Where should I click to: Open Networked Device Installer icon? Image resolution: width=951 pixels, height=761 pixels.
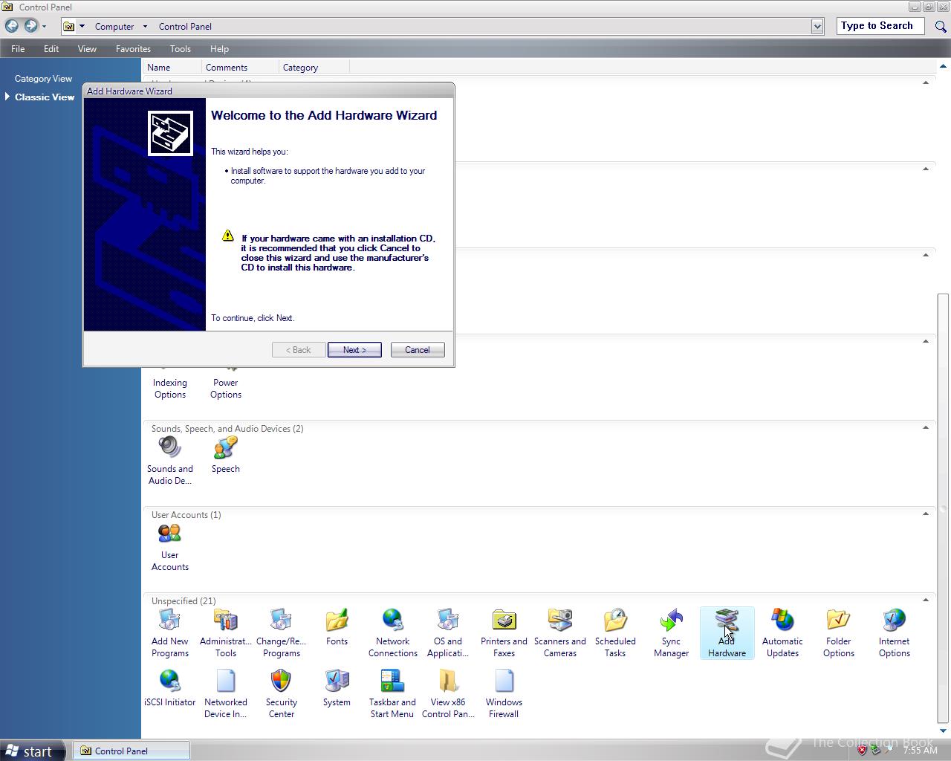click(226, 694)
